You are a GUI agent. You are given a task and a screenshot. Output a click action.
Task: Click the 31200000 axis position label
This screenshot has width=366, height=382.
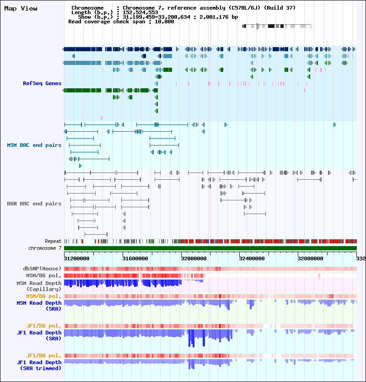coord(76,258)
